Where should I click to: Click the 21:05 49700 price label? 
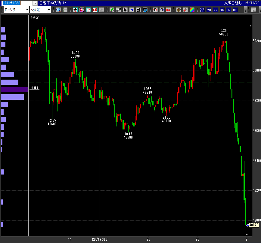[x=166, y=119]
